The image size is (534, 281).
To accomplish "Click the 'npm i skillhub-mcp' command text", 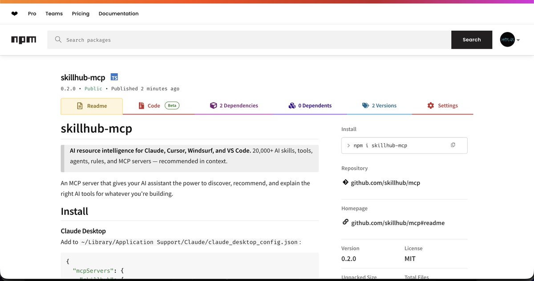I will (380, 146).
